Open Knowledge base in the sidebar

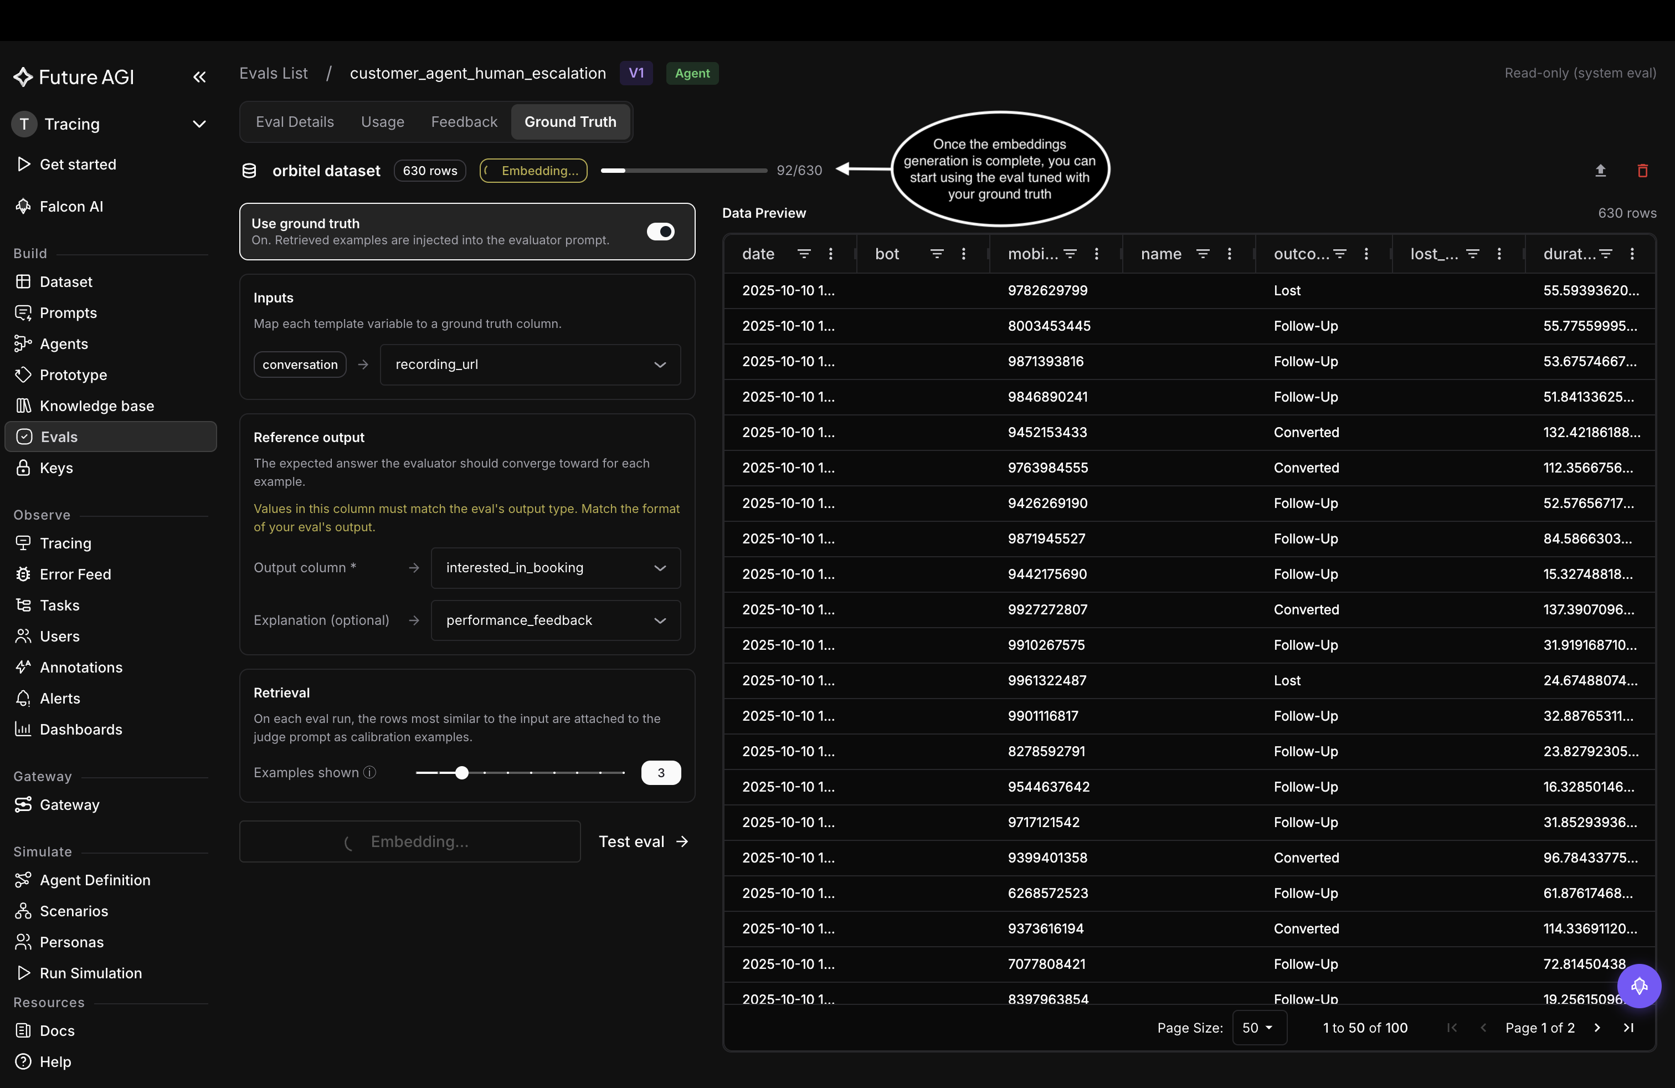tap(110, 406)
